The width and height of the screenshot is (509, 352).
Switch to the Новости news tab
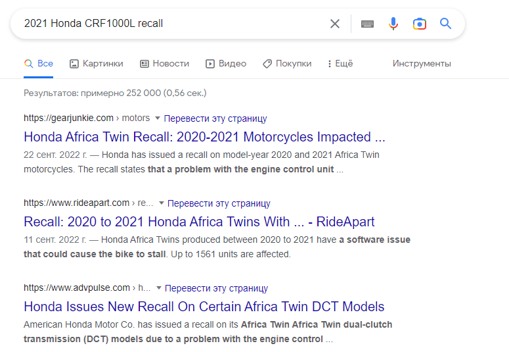click(164, 64)
